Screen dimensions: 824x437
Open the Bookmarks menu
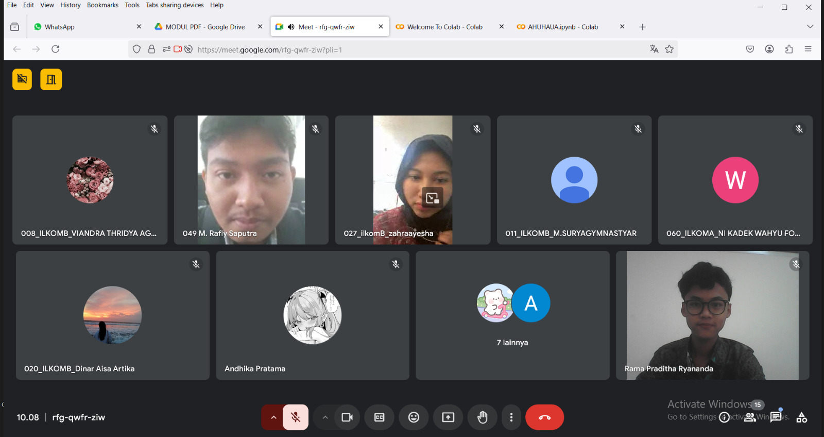point(102,5)
